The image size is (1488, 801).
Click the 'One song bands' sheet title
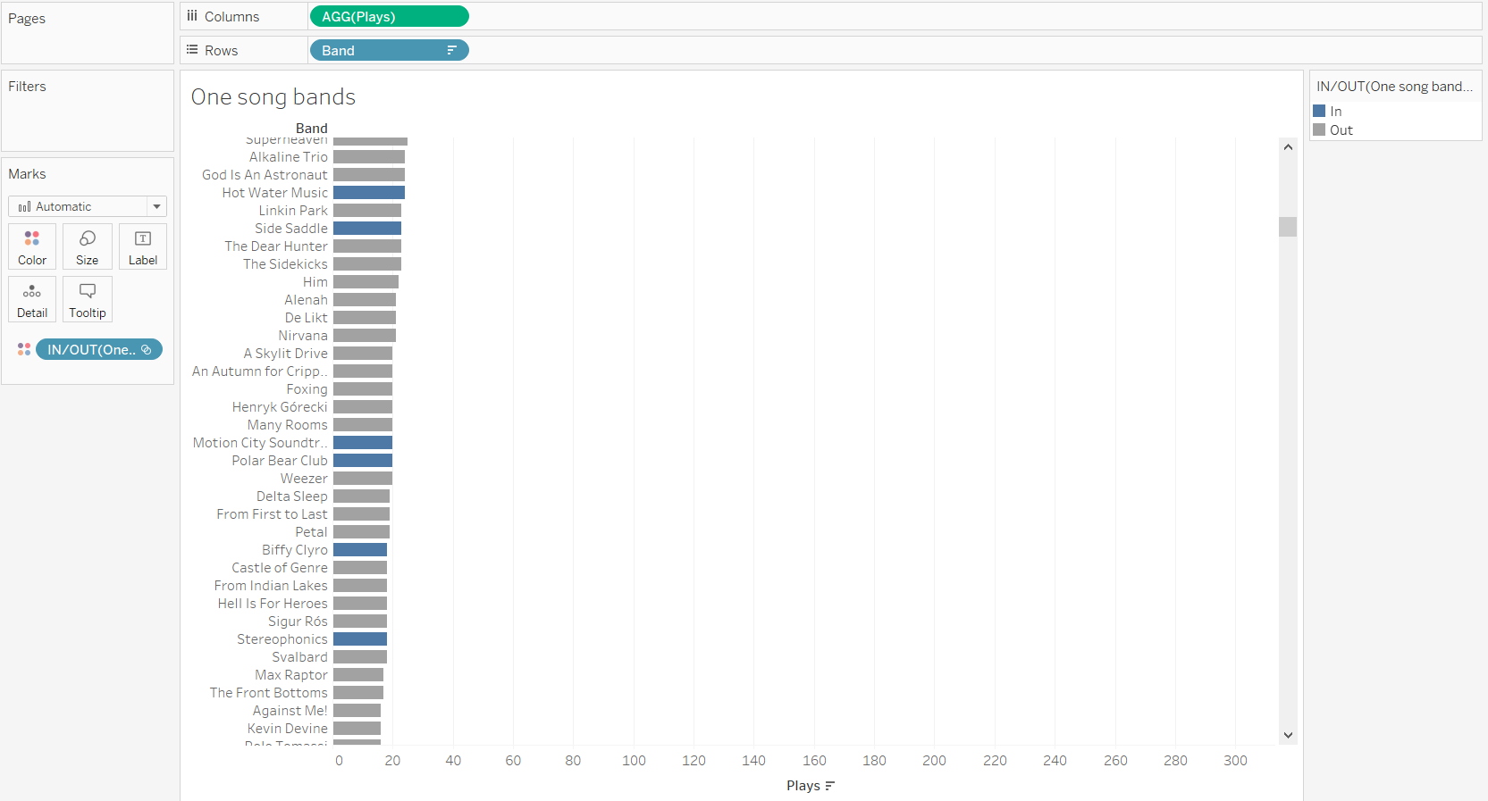click(273, 96)
